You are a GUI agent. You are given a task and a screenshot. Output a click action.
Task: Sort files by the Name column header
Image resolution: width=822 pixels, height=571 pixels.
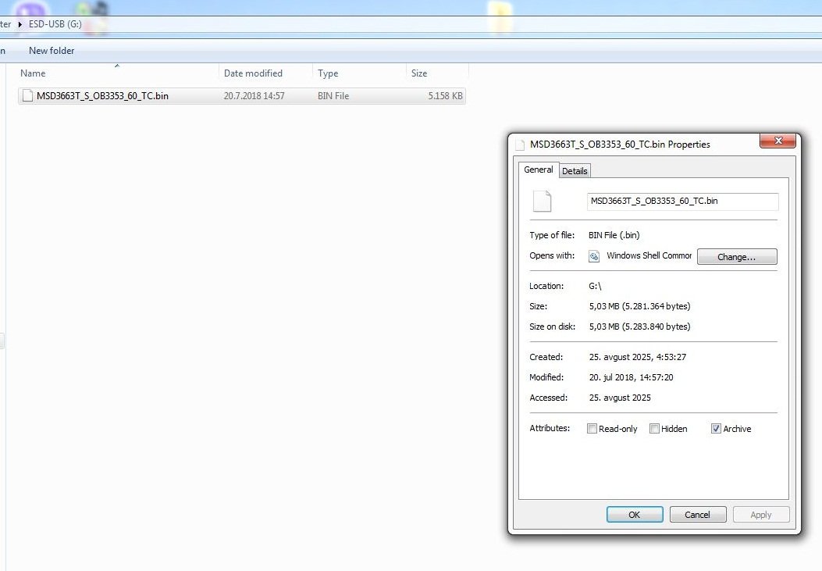tap(33, 73)
